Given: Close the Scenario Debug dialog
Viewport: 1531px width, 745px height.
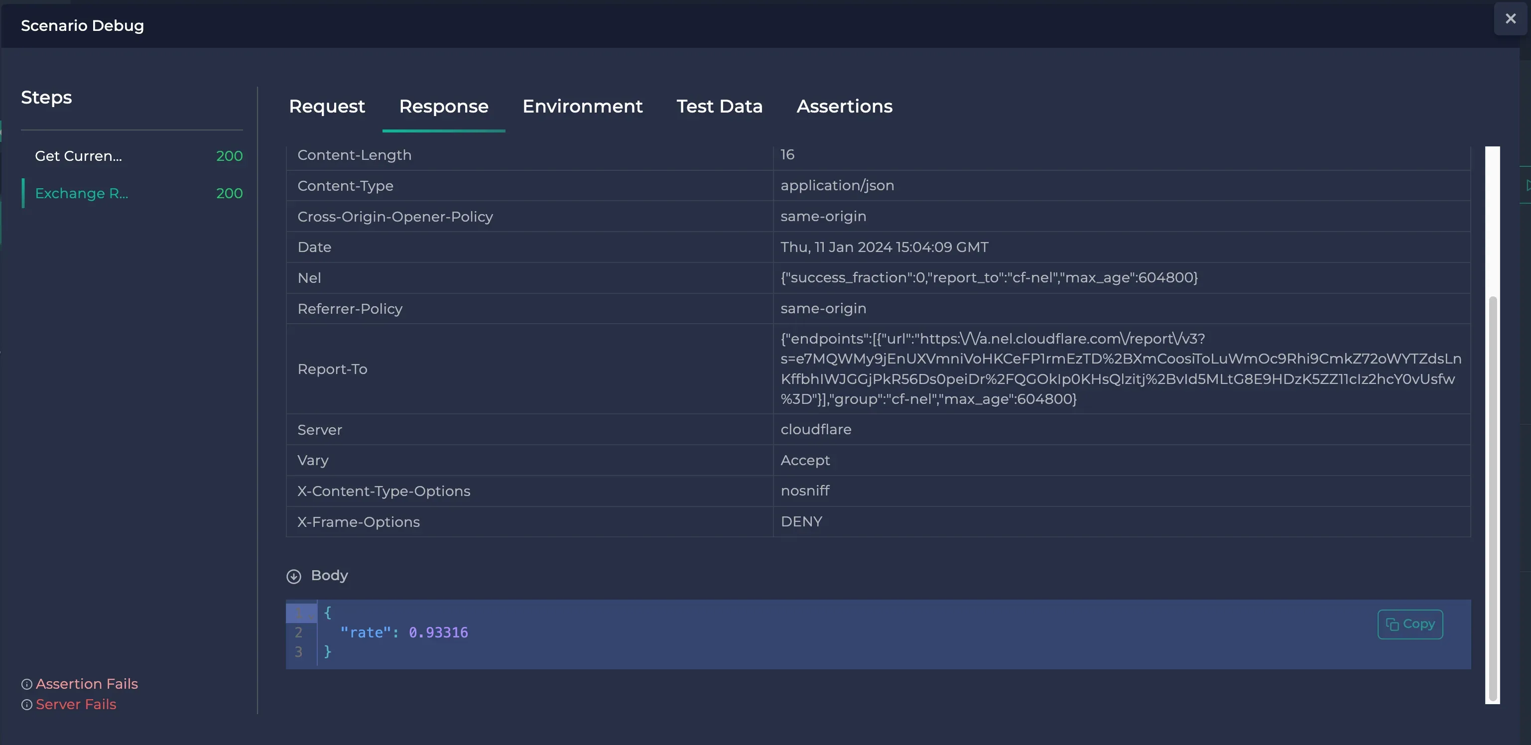Looking at the screenshot, I should [x=1510, y=18].
